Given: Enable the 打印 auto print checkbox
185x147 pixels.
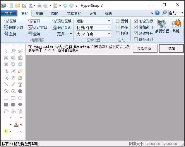Looking at the screenshot, I should click(x=117, y=33).
